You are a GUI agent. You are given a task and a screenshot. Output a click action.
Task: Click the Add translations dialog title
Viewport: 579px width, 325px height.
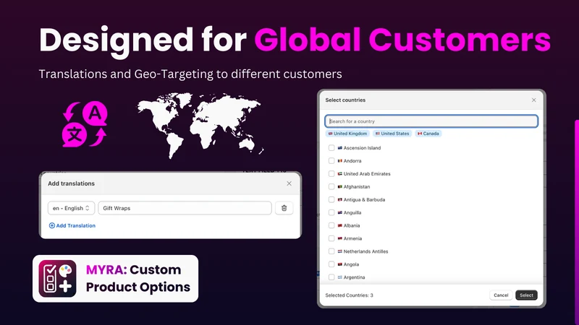coord(71,183)
